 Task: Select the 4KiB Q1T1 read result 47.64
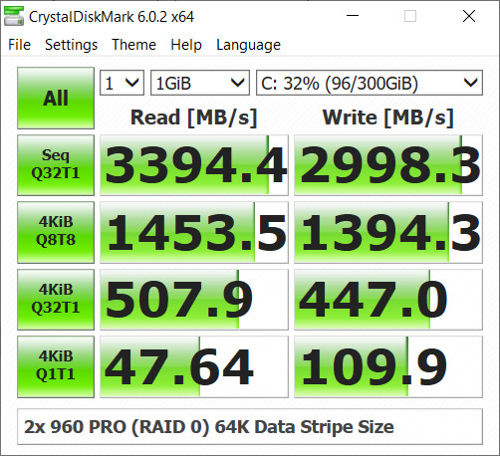pyautogui.click(x=194, y=366)
